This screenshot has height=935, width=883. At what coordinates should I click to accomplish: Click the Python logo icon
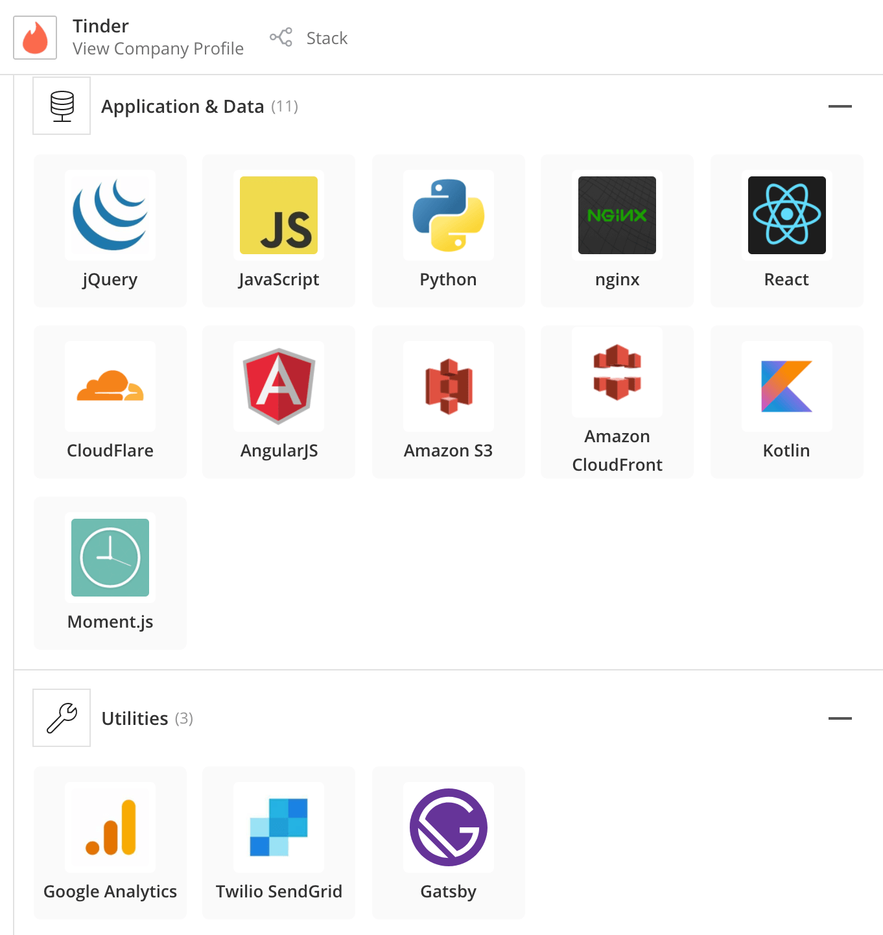pyautogui.click(x=449, y=215)
